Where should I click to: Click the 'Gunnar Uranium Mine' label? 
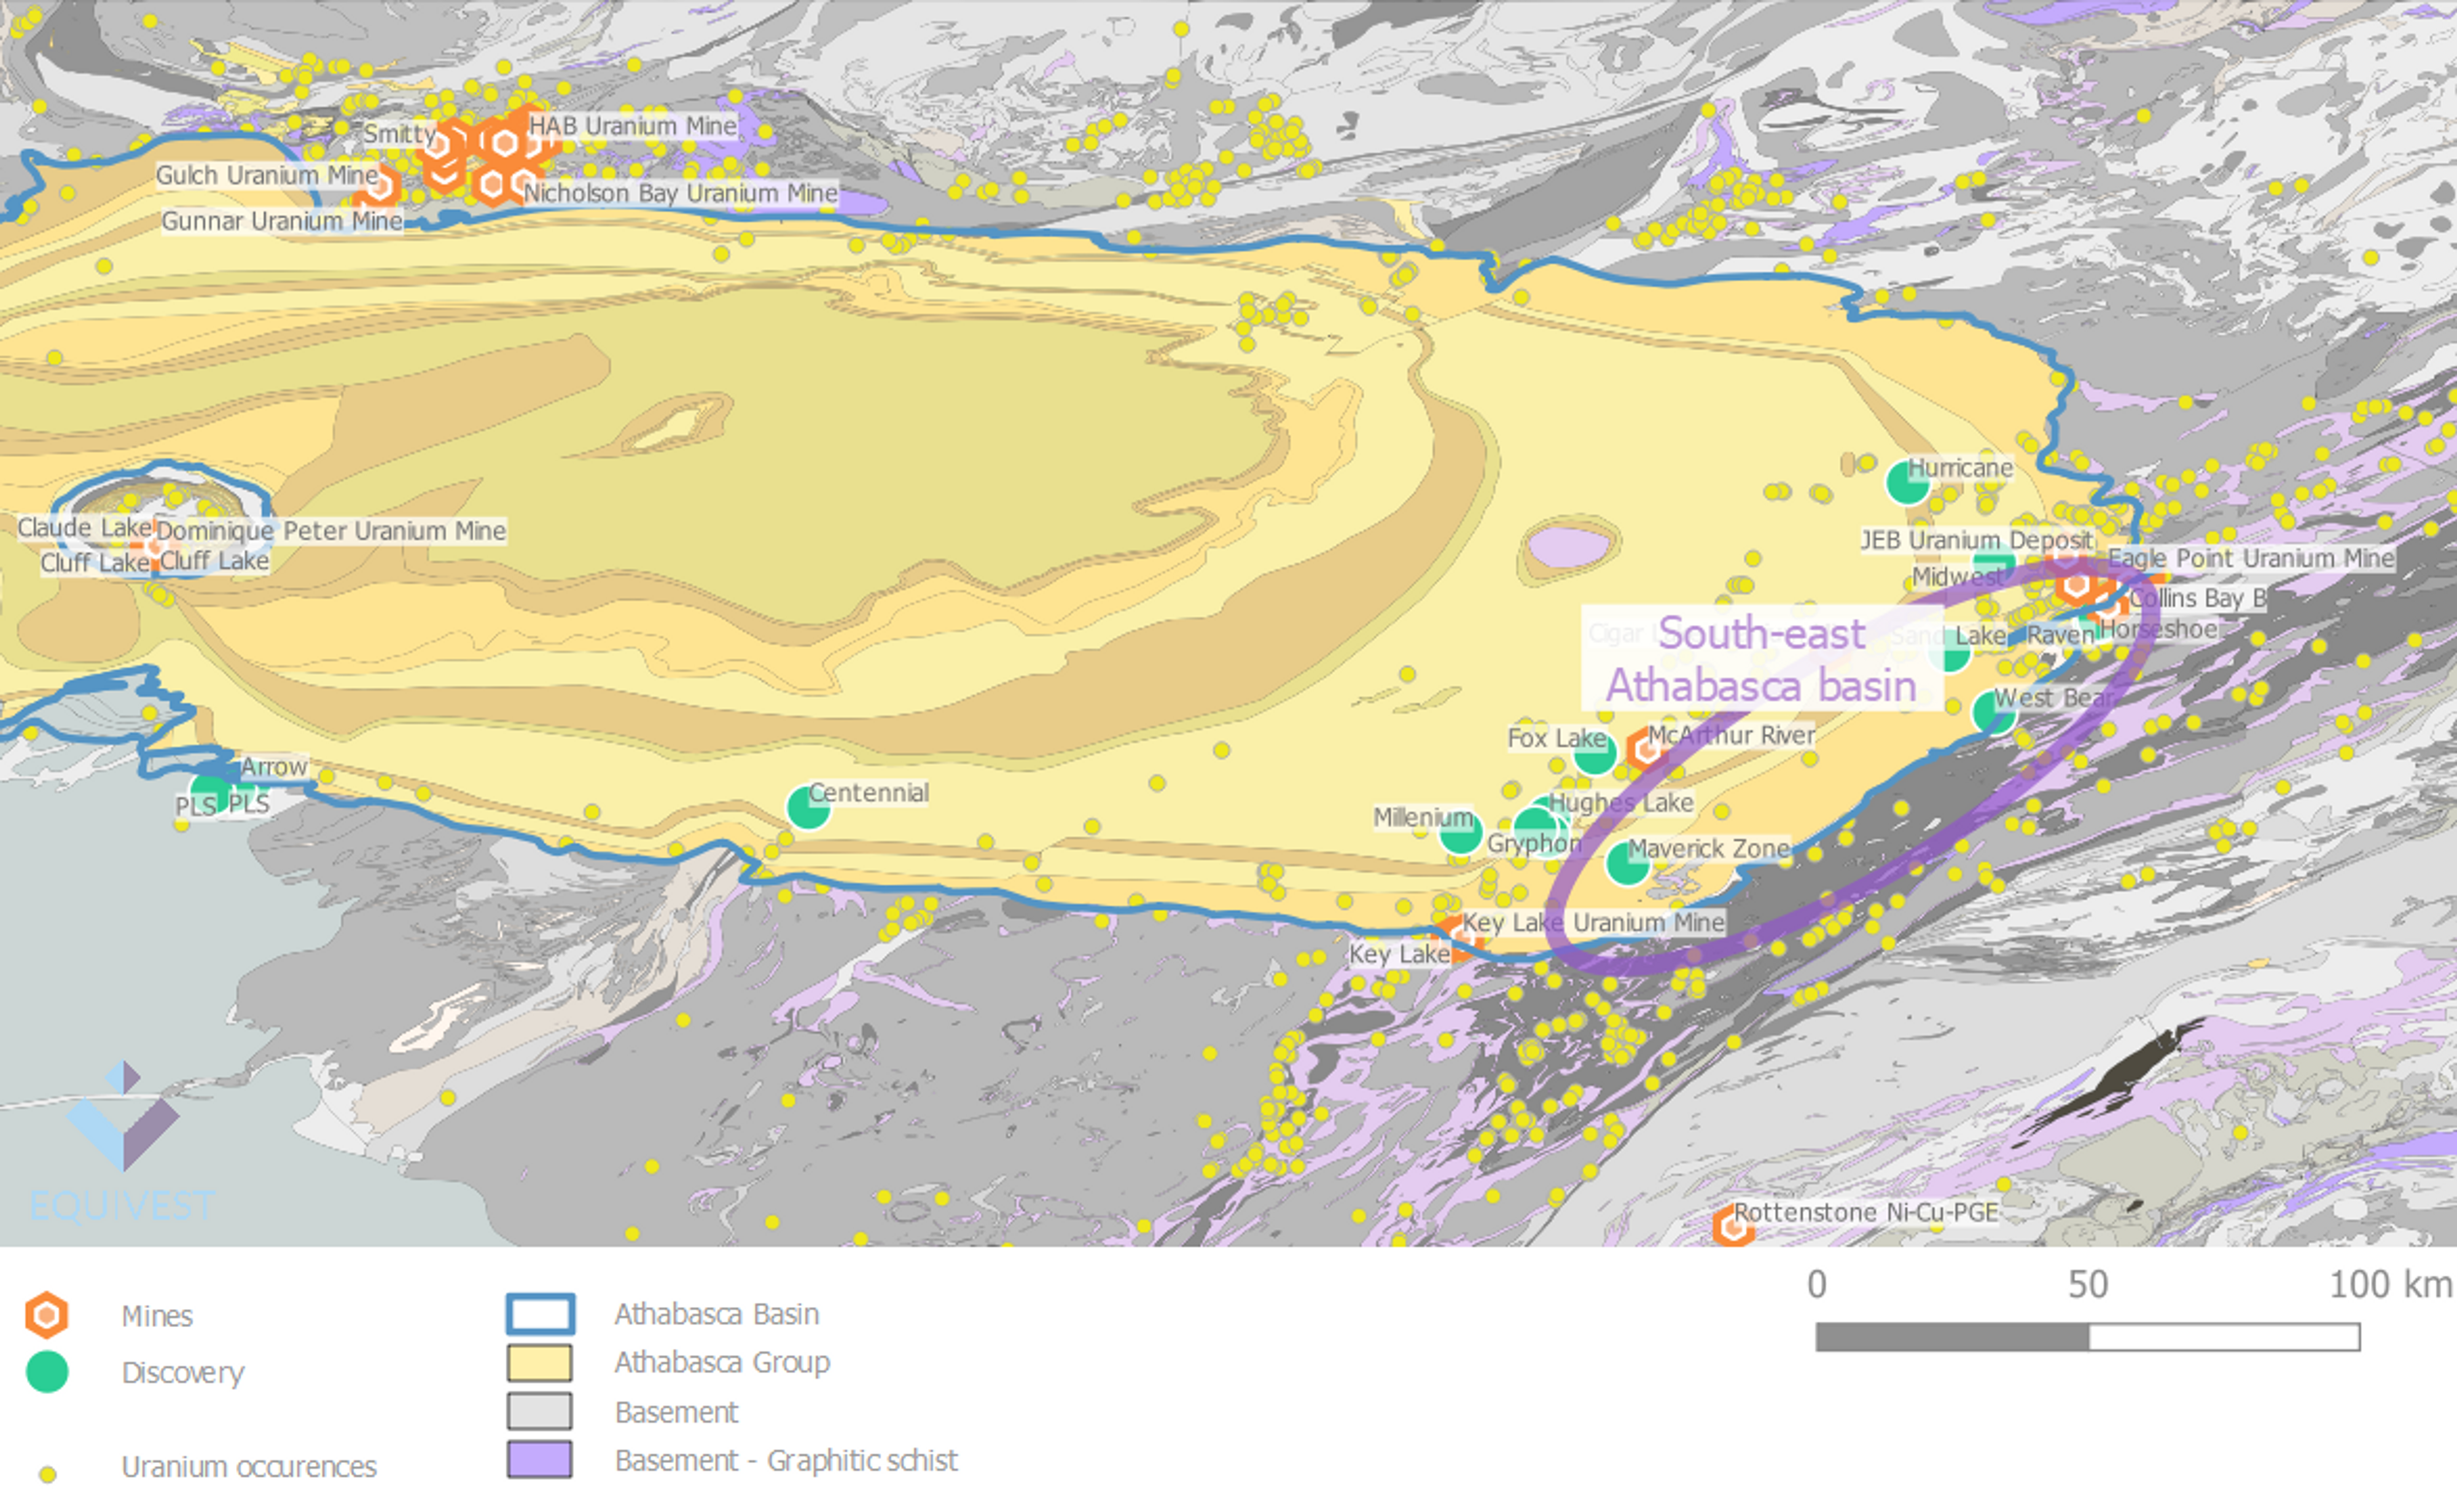[x=282, y=221]
